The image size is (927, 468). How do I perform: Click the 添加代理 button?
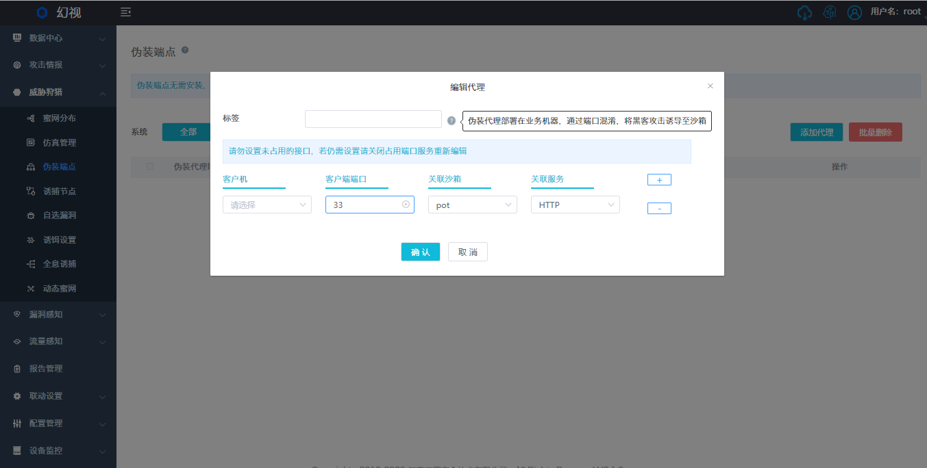click(817, 133)
